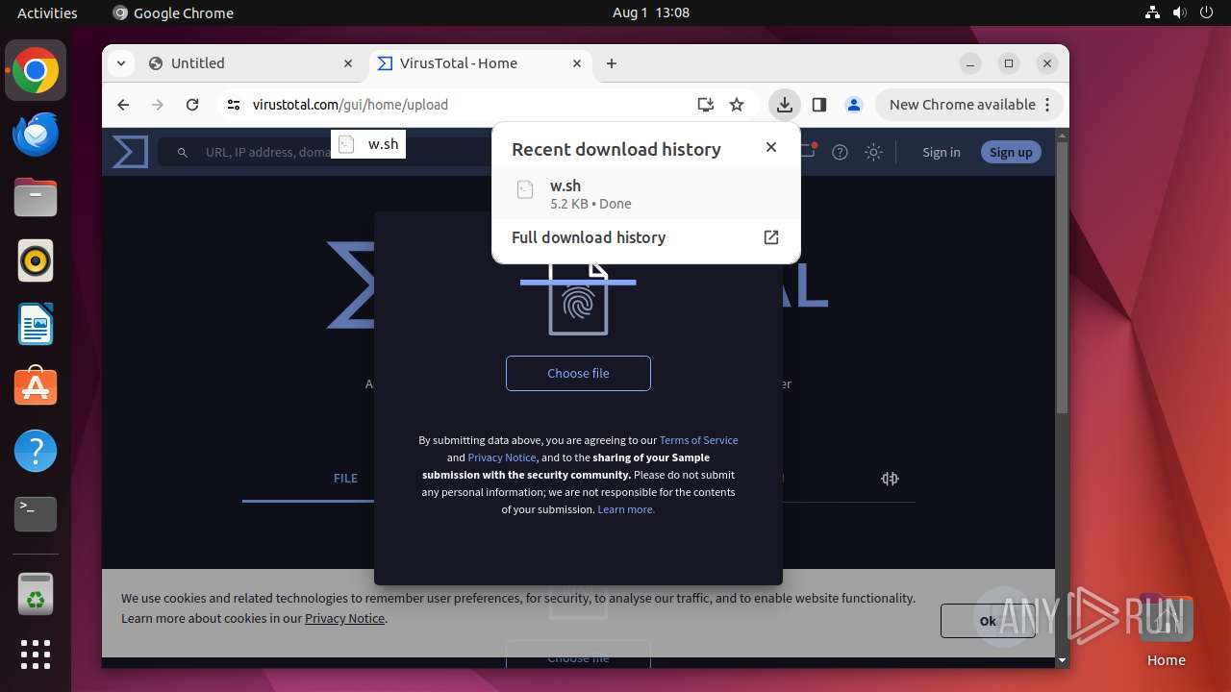The height and width of the screenshot is (692, 1231).
Task: Toggle Chrome downloads toolbar button
Action: 785,105
